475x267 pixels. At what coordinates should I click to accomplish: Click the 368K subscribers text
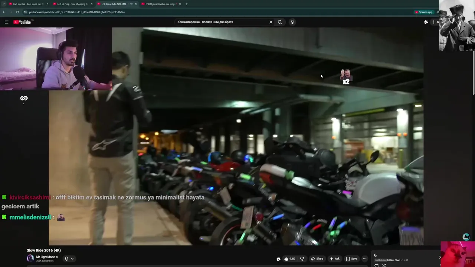45,261
